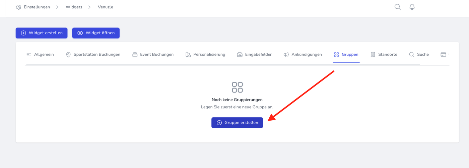469x168 pixels.
Task: Click the Standorte building icon
Action: click(373, 54)
